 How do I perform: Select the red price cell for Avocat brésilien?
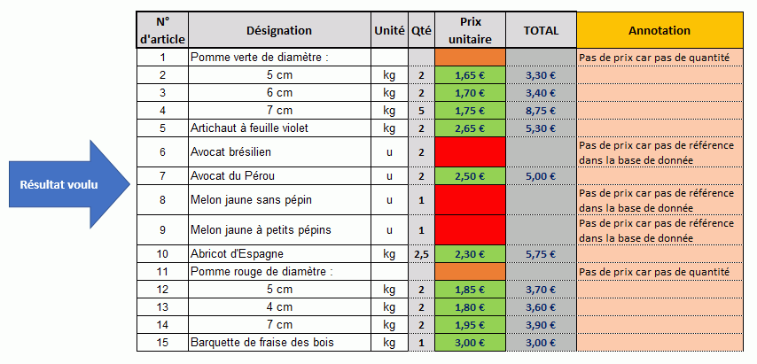(x=470, y=152)
